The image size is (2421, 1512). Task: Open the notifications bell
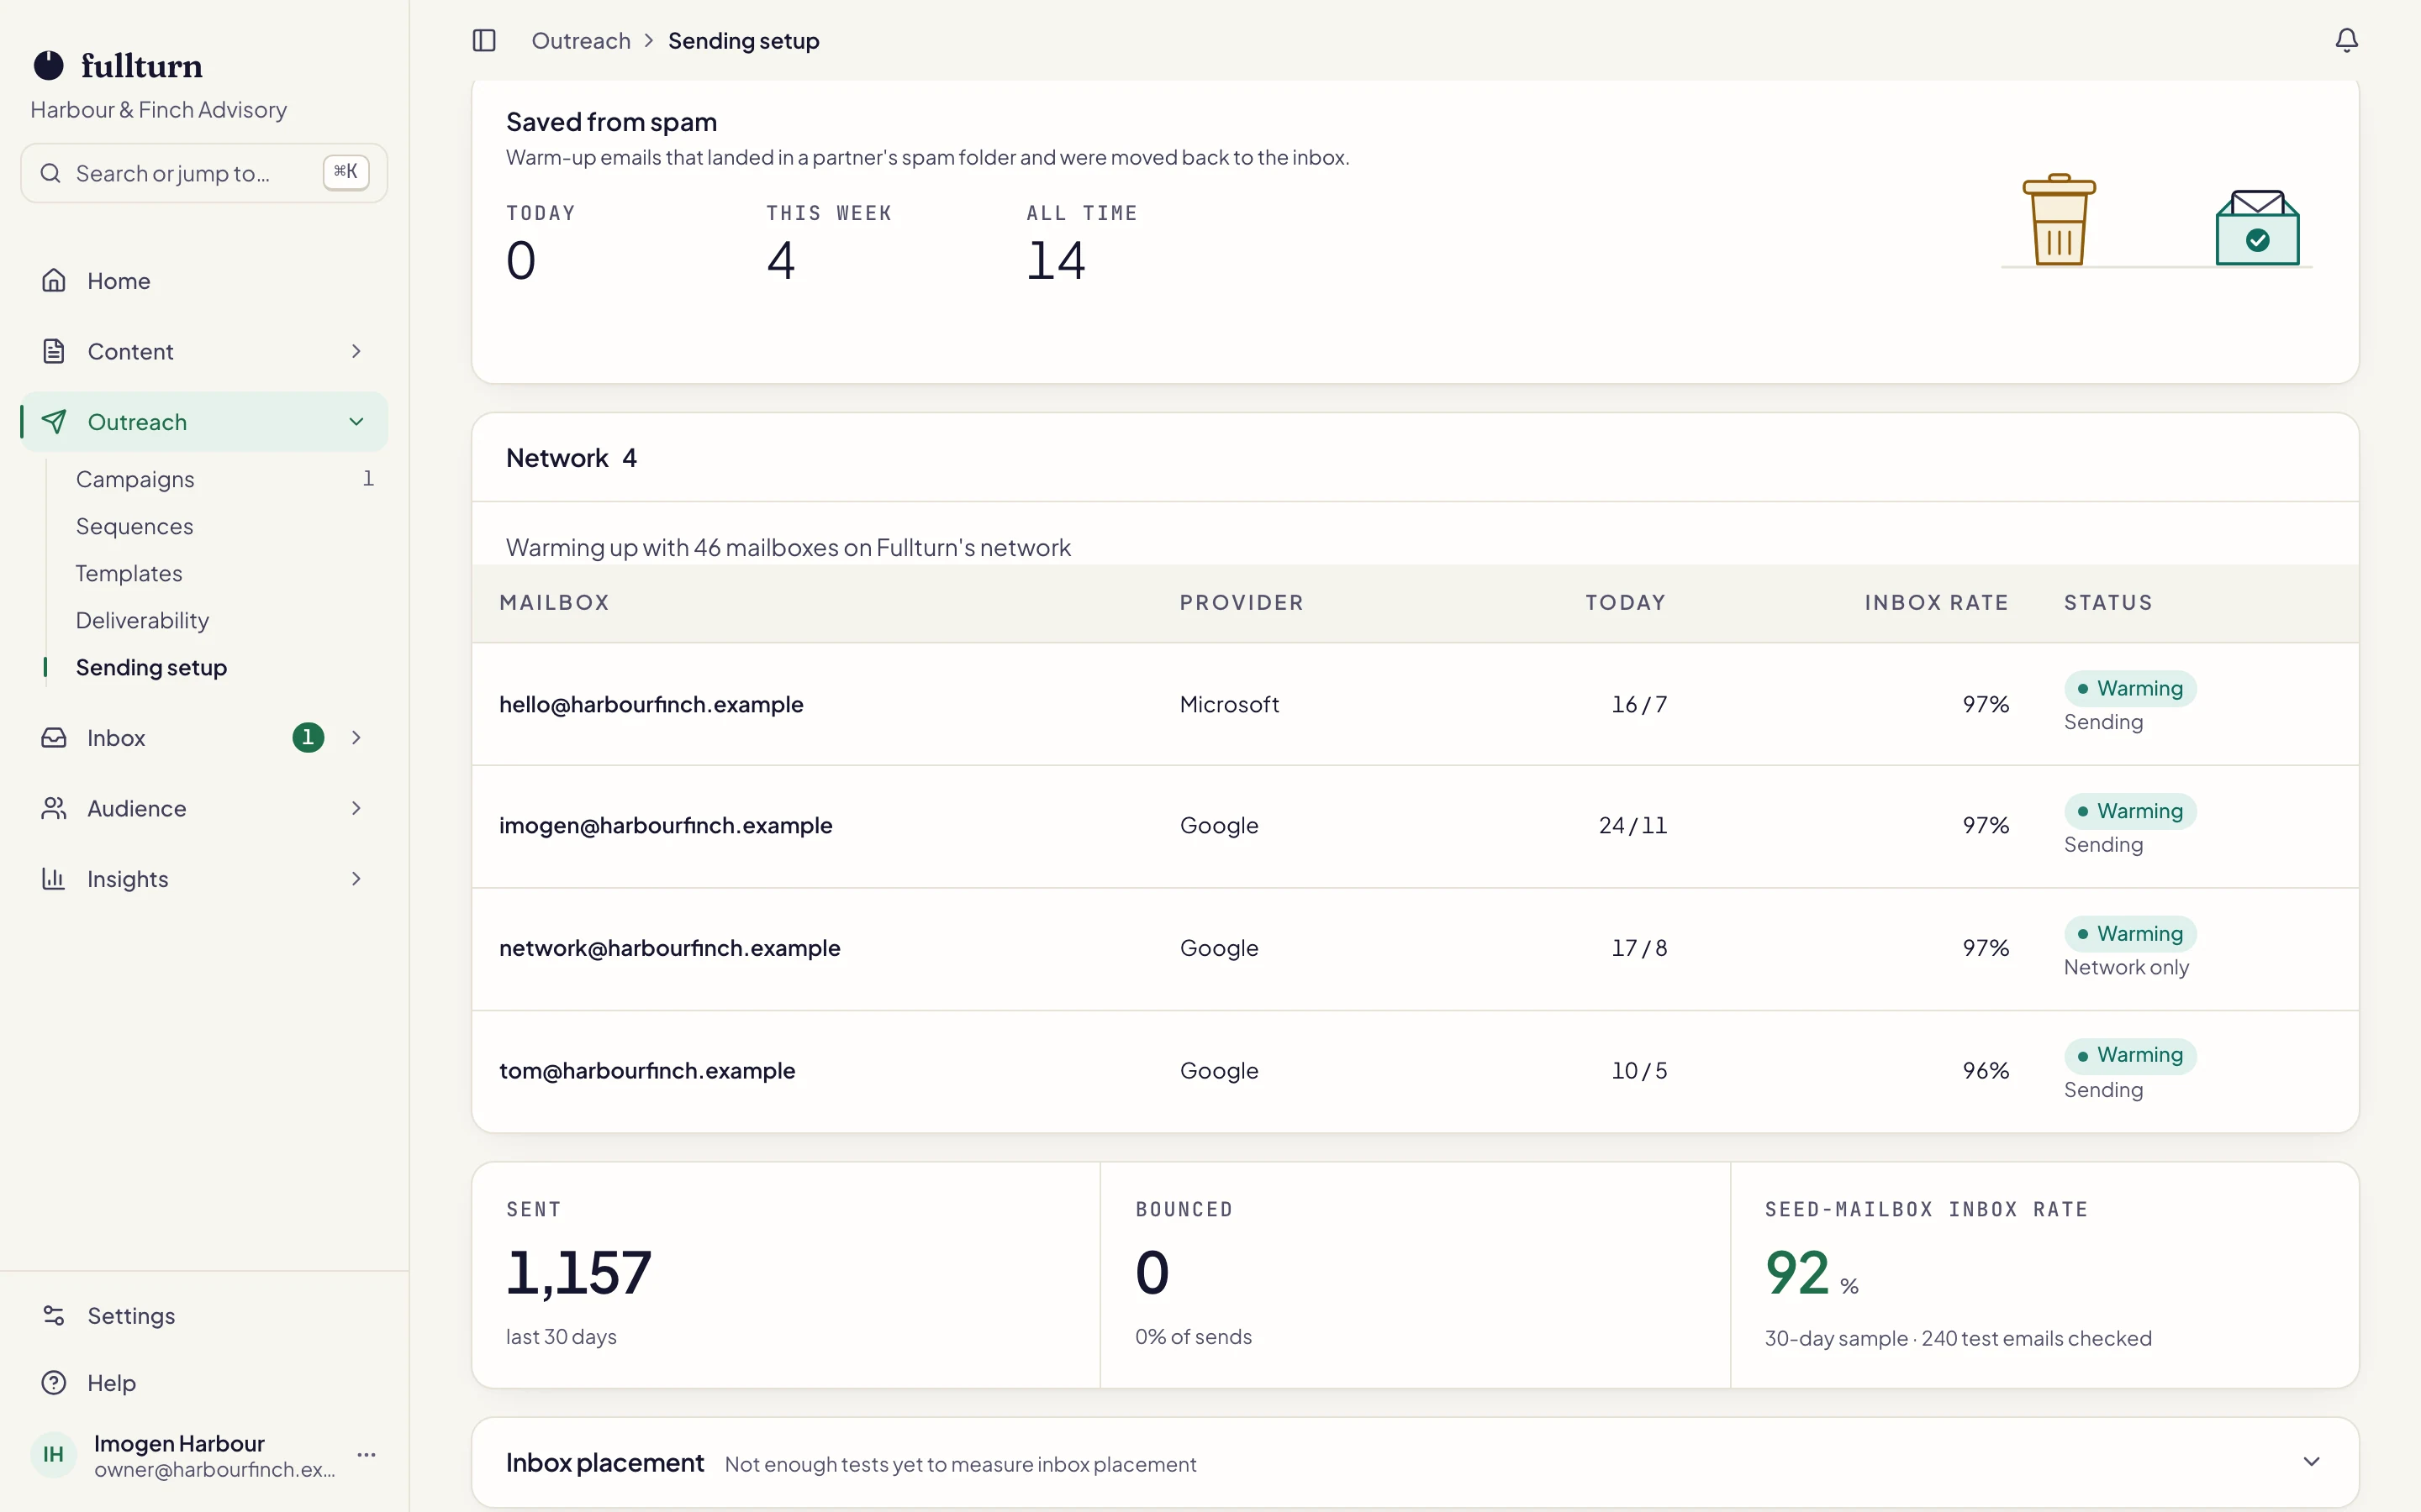click(x=2346, y=40)
